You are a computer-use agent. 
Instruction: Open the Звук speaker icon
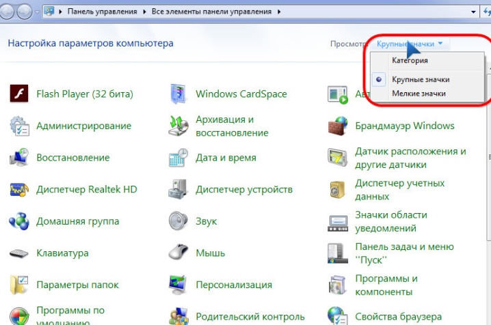tap(178, 221)
